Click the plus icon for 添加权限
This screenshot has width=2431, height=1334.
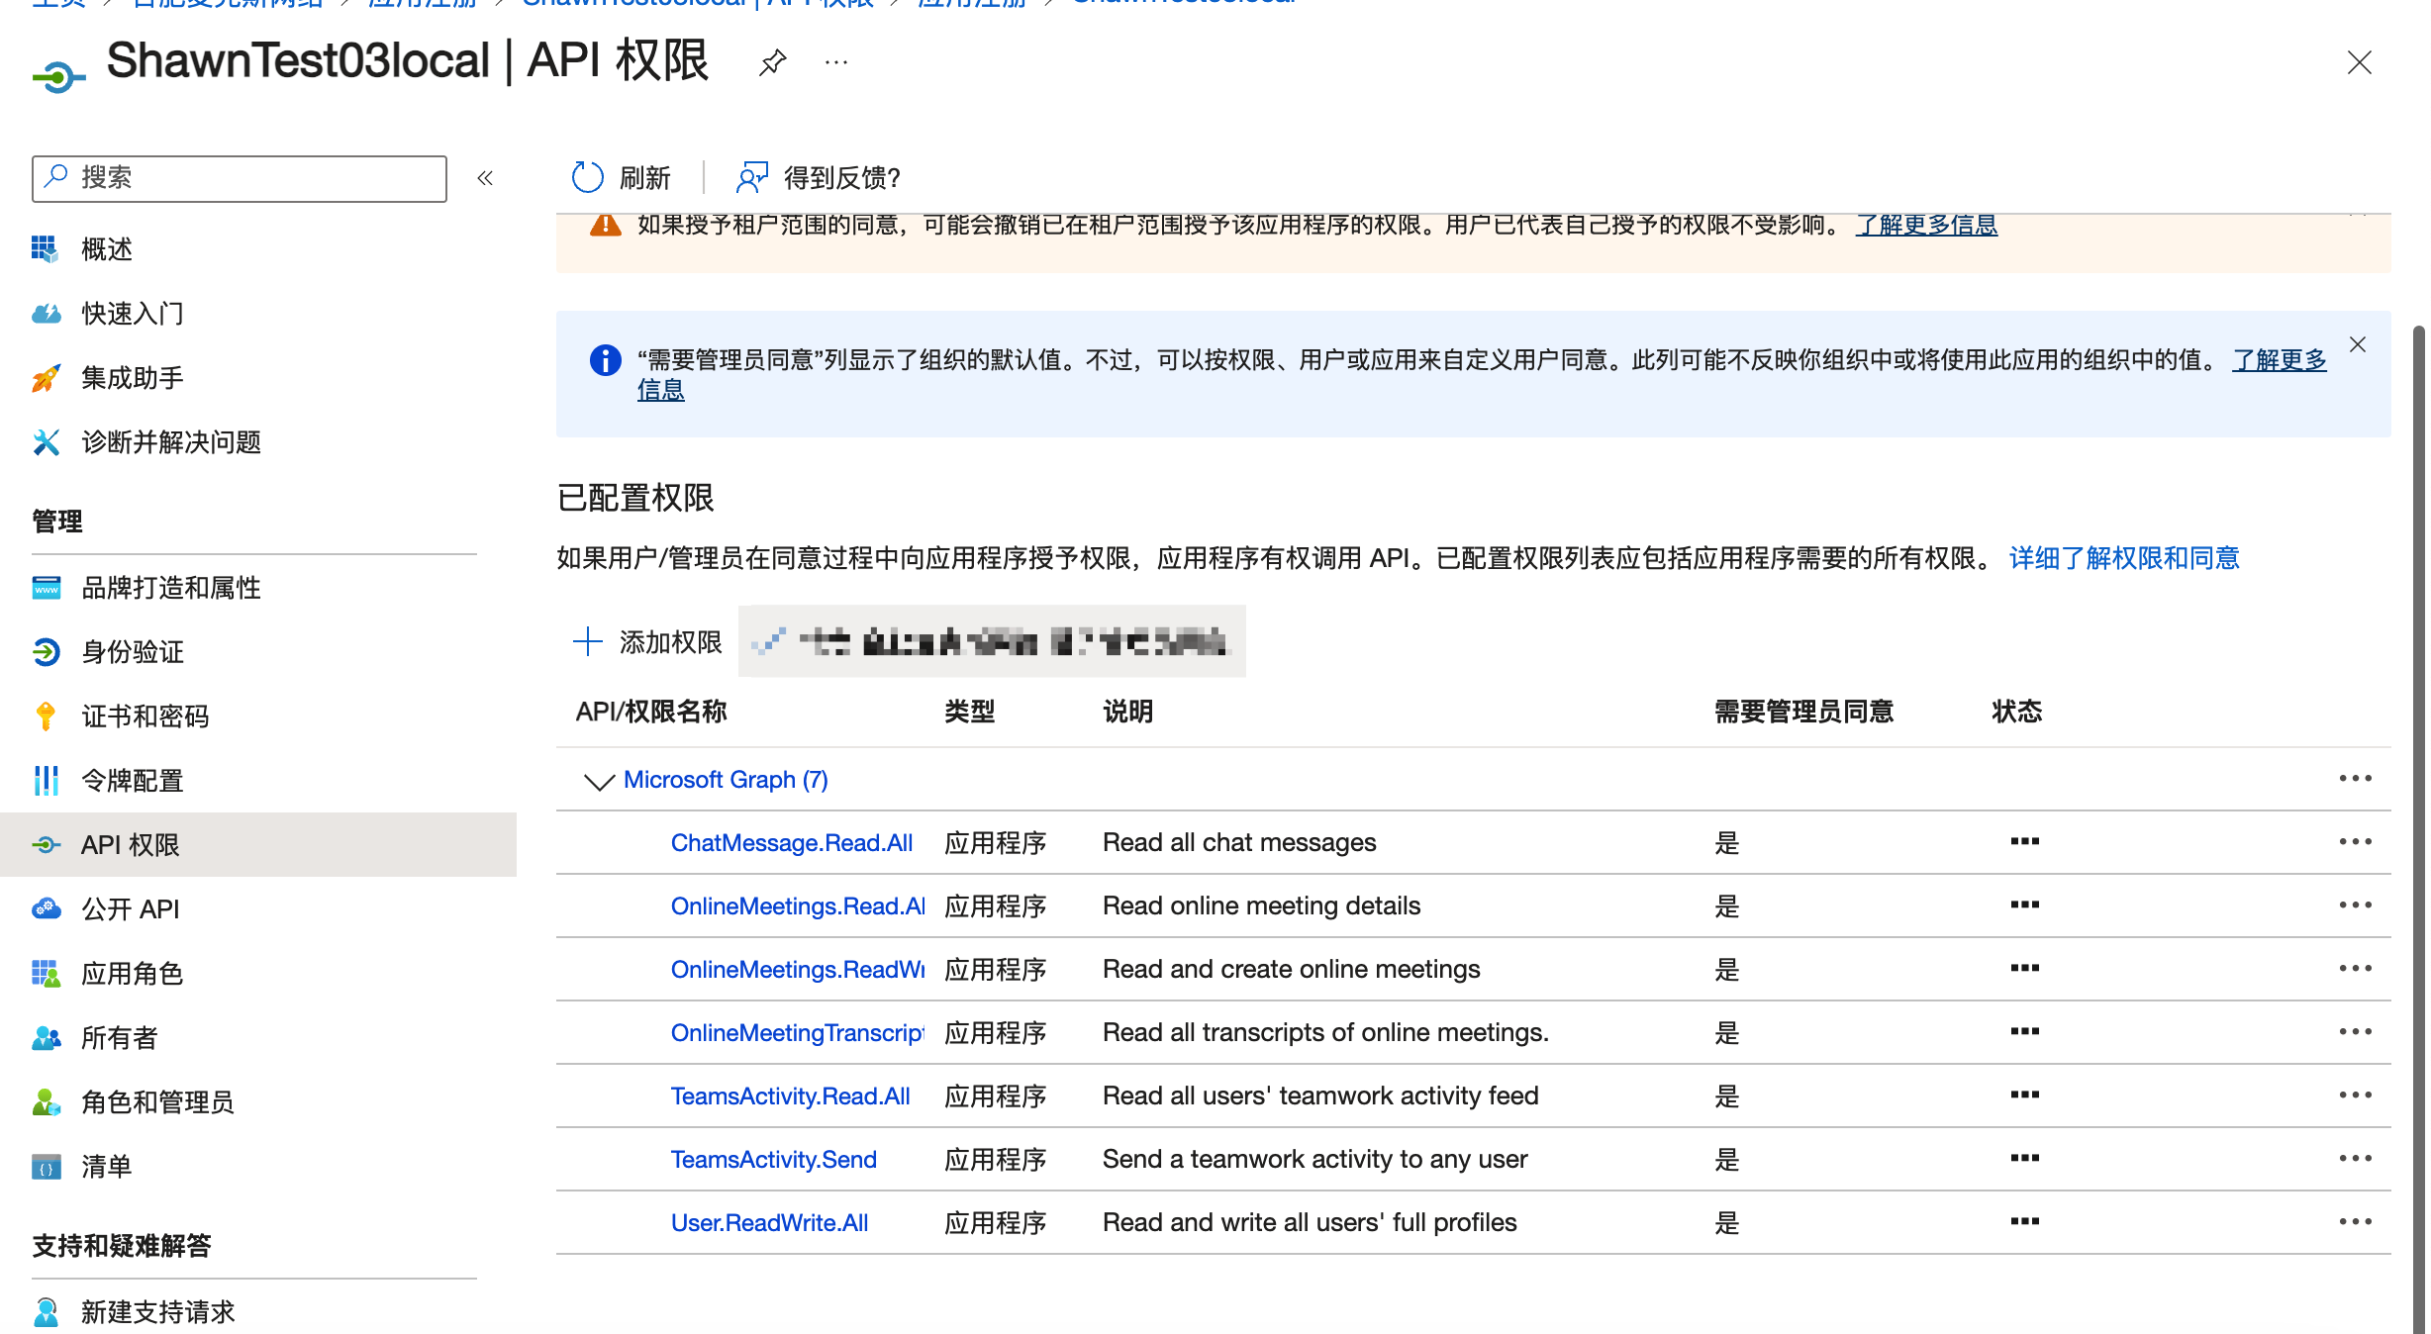(587, 642)
